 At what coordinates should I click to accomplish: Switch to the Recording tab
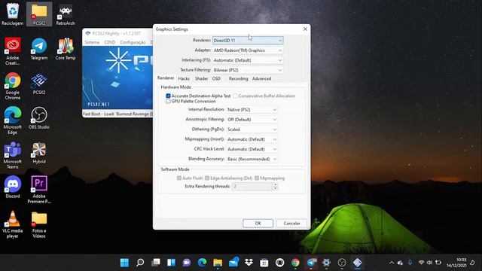238,78
